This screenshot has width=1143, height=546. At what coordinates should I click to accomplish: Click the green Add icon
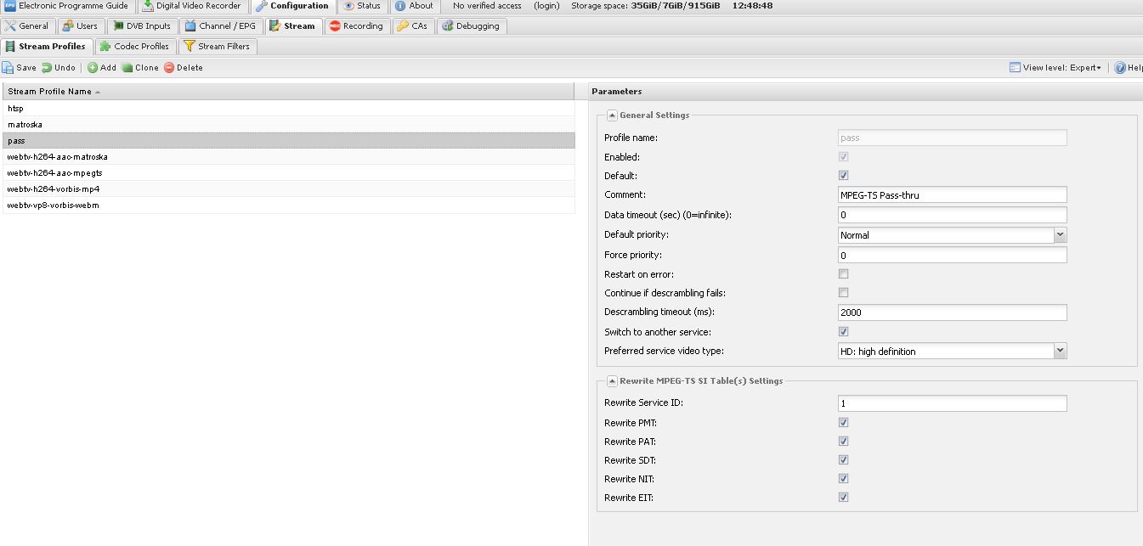pos(93,68)
